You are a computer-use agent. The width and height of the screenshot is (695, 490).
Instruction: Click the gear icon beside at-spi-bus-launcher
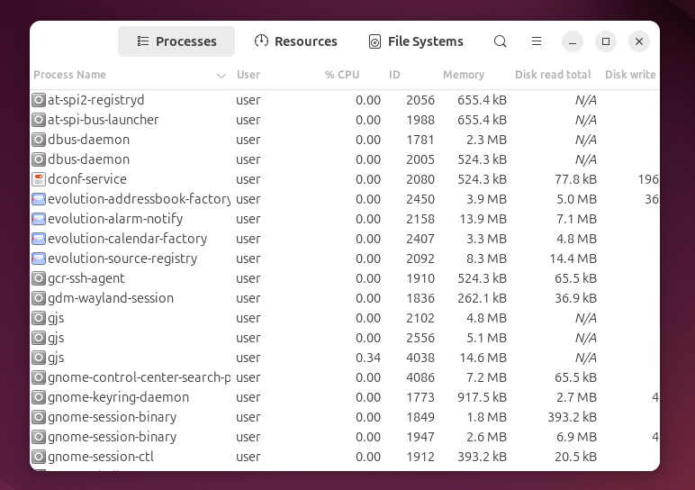pos(39,120)
